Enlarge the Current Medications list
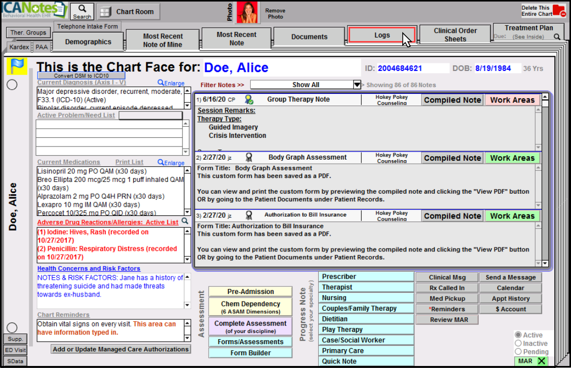This screenshot has height=368, width=571. click(171, 163)
